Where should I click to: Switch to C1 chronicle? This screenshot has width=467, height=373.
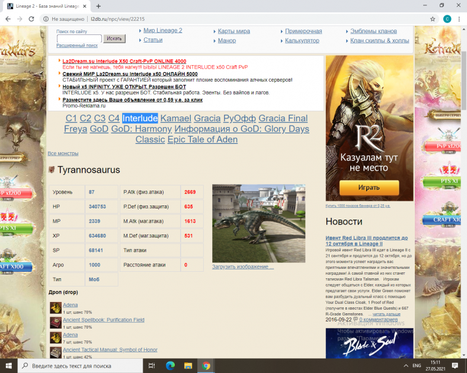71,118
